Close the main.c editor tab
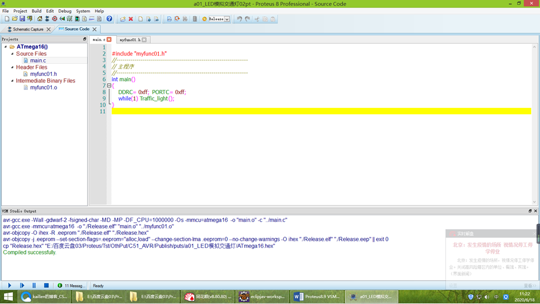540x304 pixels. click(109, 39)
